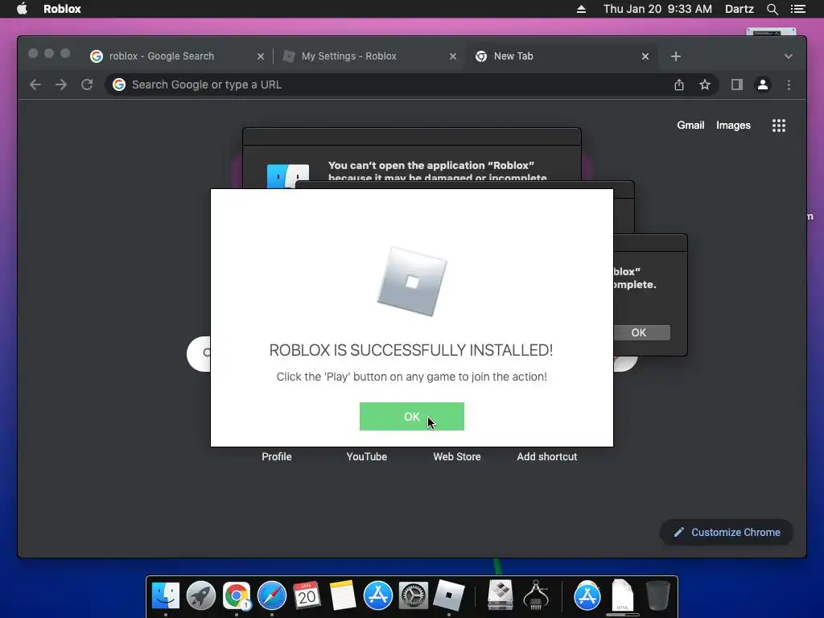Open the Profile shortcut
The height and width of the screenshot is (618, 824).
pyautogui.click(x=277, y=457)
